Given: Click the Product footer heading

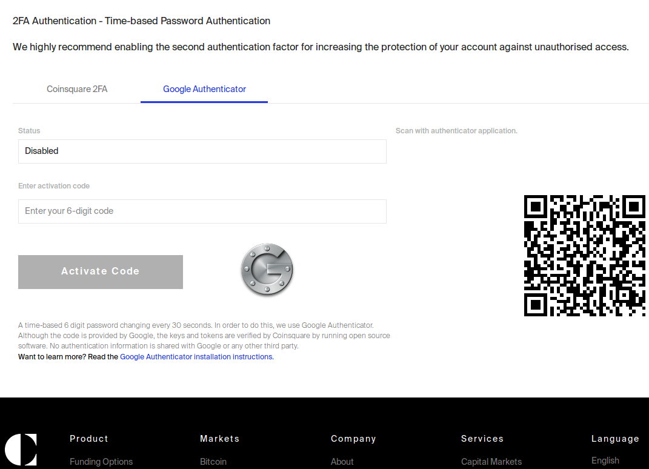Looking at the screenshot, I should [89, 439].
